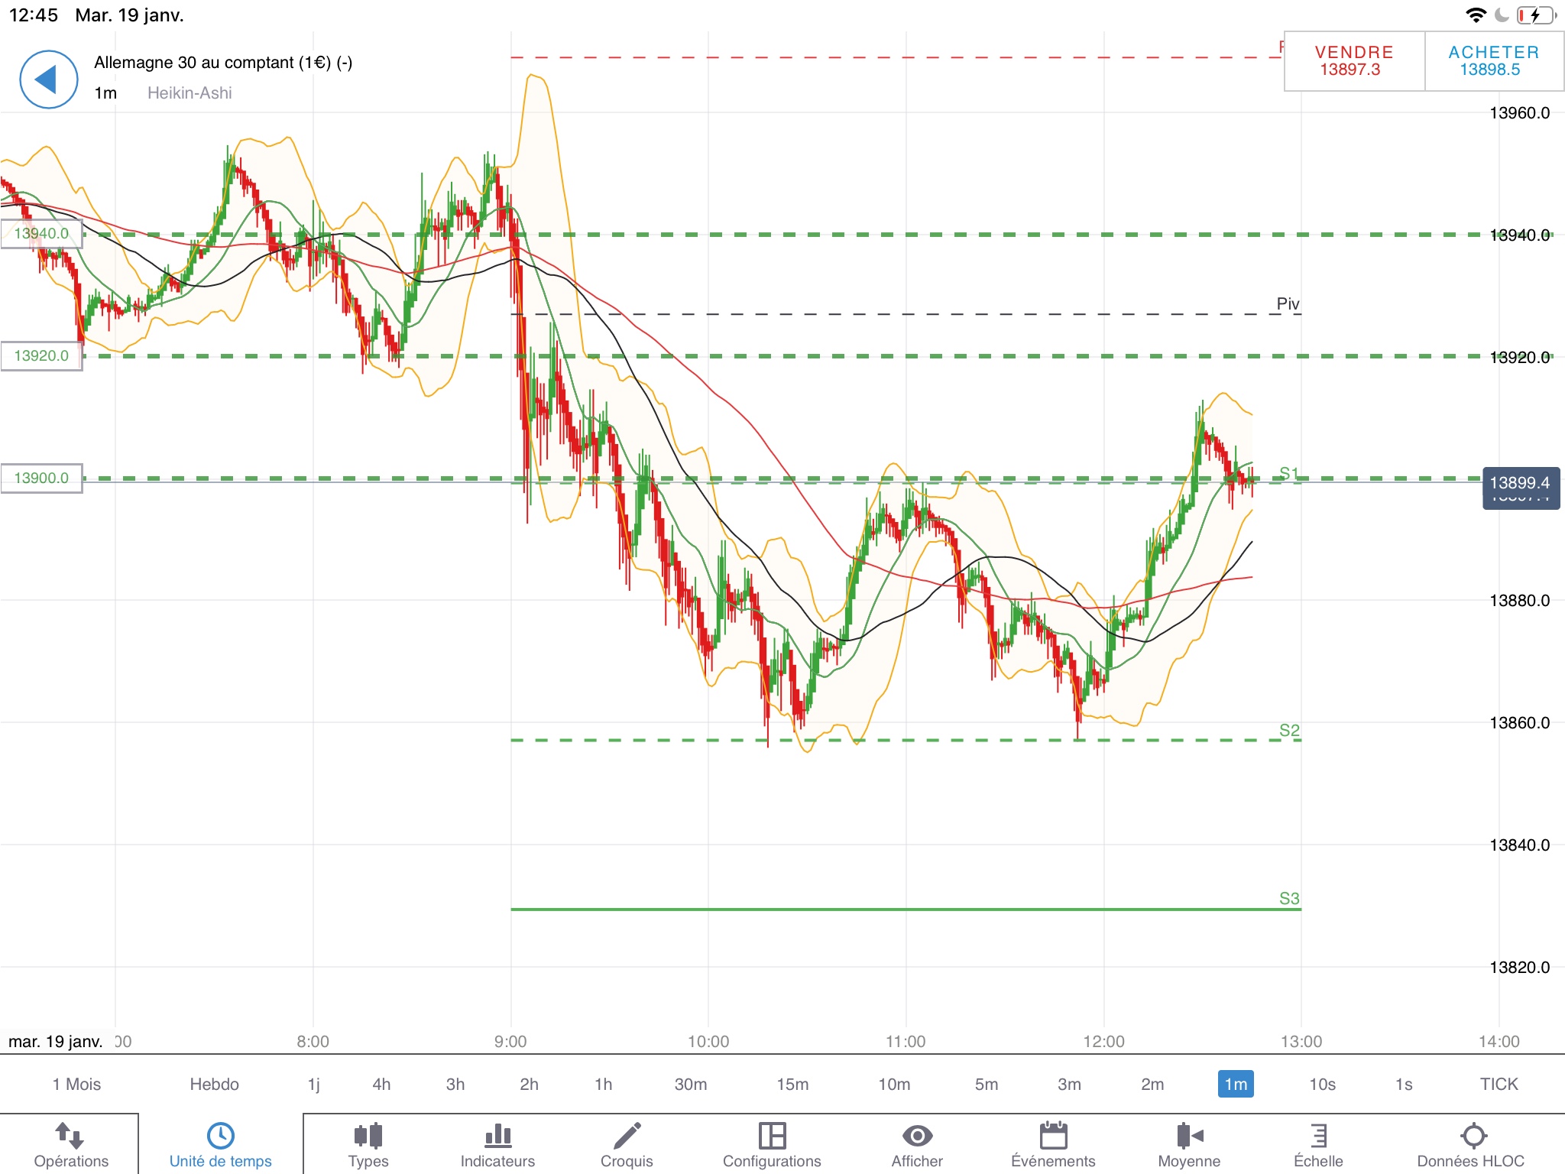Open the Opérations up-down arrows icon

70,1136
